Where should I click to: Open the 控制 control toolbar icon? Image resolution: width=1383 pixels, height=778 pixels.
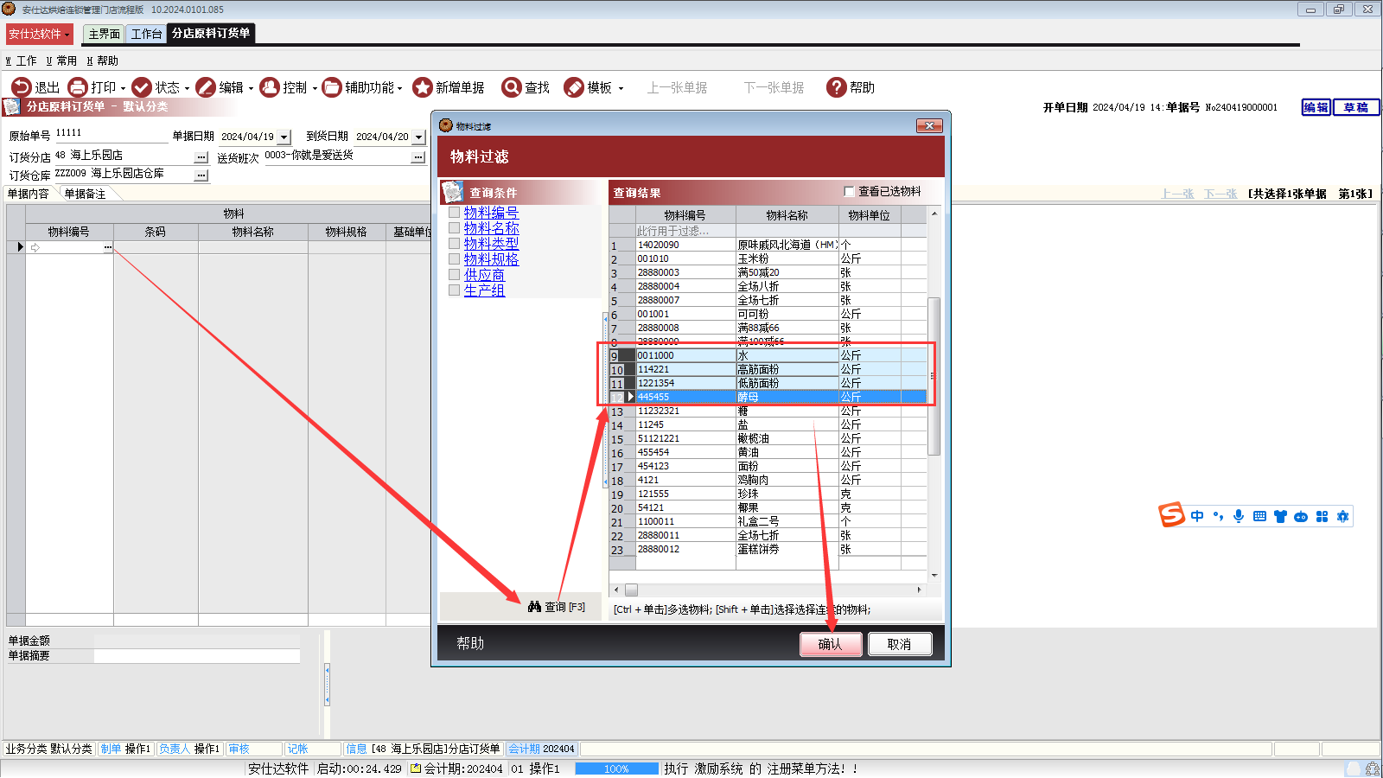click(x=270, y=87)
